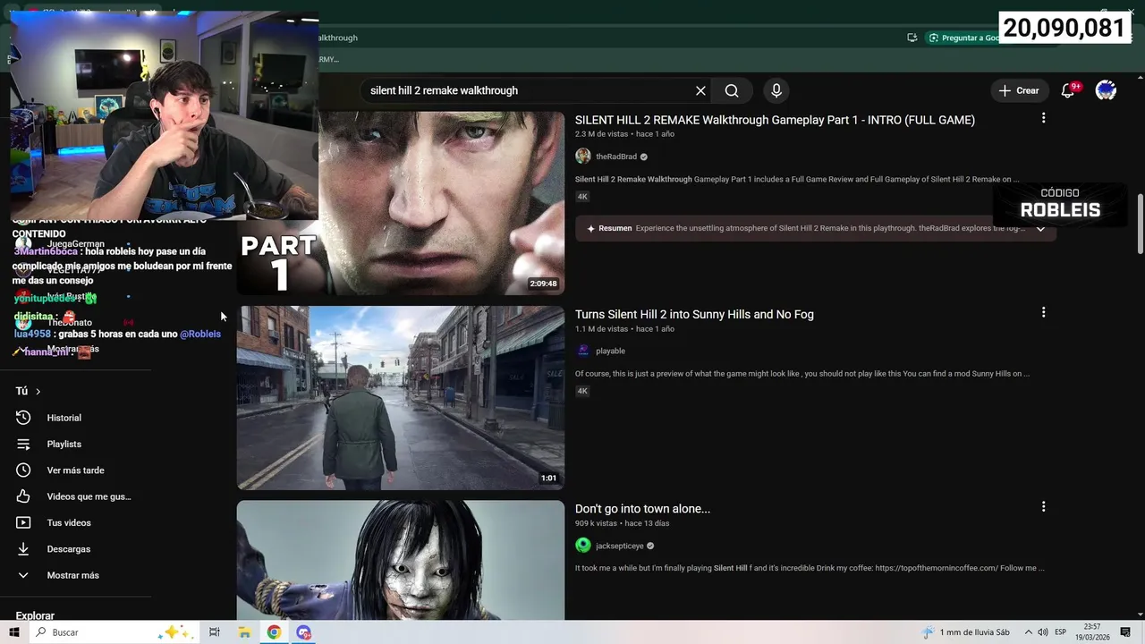
Task: Click the taskbar Buscar search box
Action: (113, 632)
